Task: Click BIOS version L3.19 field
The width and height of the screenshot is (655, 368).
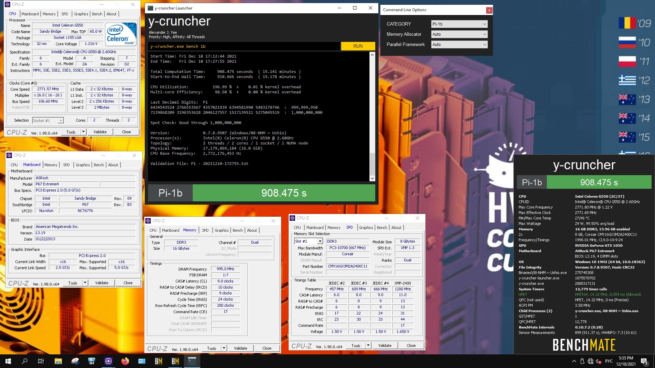Action: (x=85, y=233)
